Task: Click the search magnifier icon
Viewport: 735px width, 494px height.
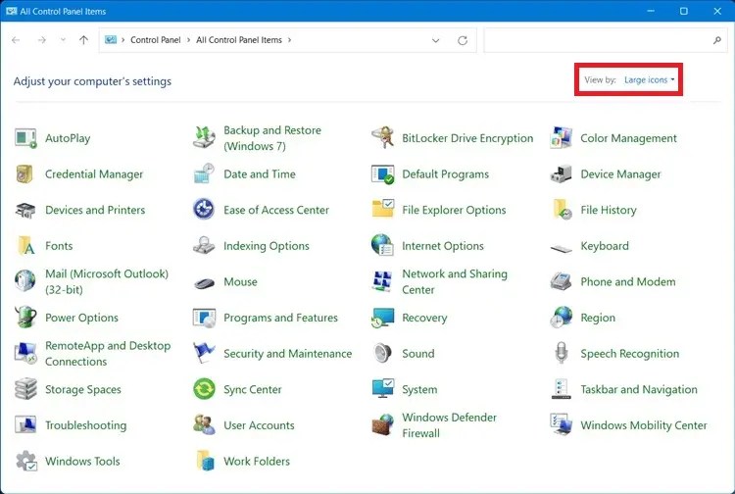Action: [x=716, y=40]
